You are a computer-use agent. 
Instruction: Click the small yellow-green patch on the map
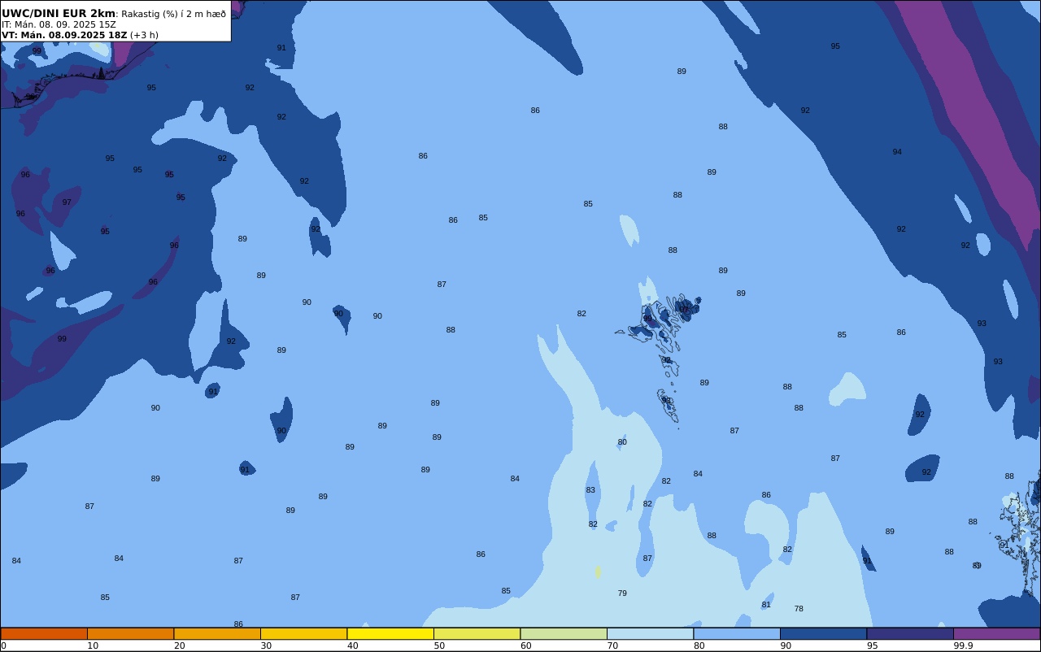(598, 572)
